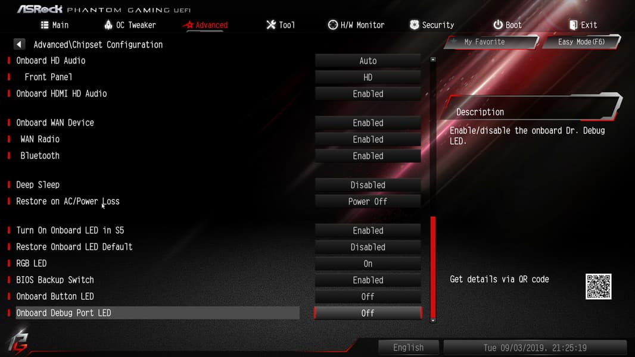635x357 pixels.
Task: Open the Main tab list icon
Action: coord(45,25)
